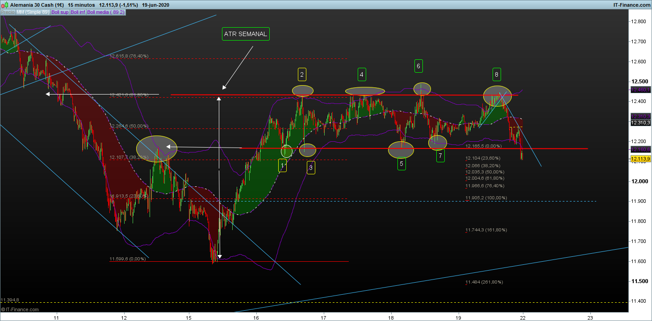Click the 12.004,6 (61,80%) Fibonacci label
This screenshot has height=321, width=652.
(485, 179)
